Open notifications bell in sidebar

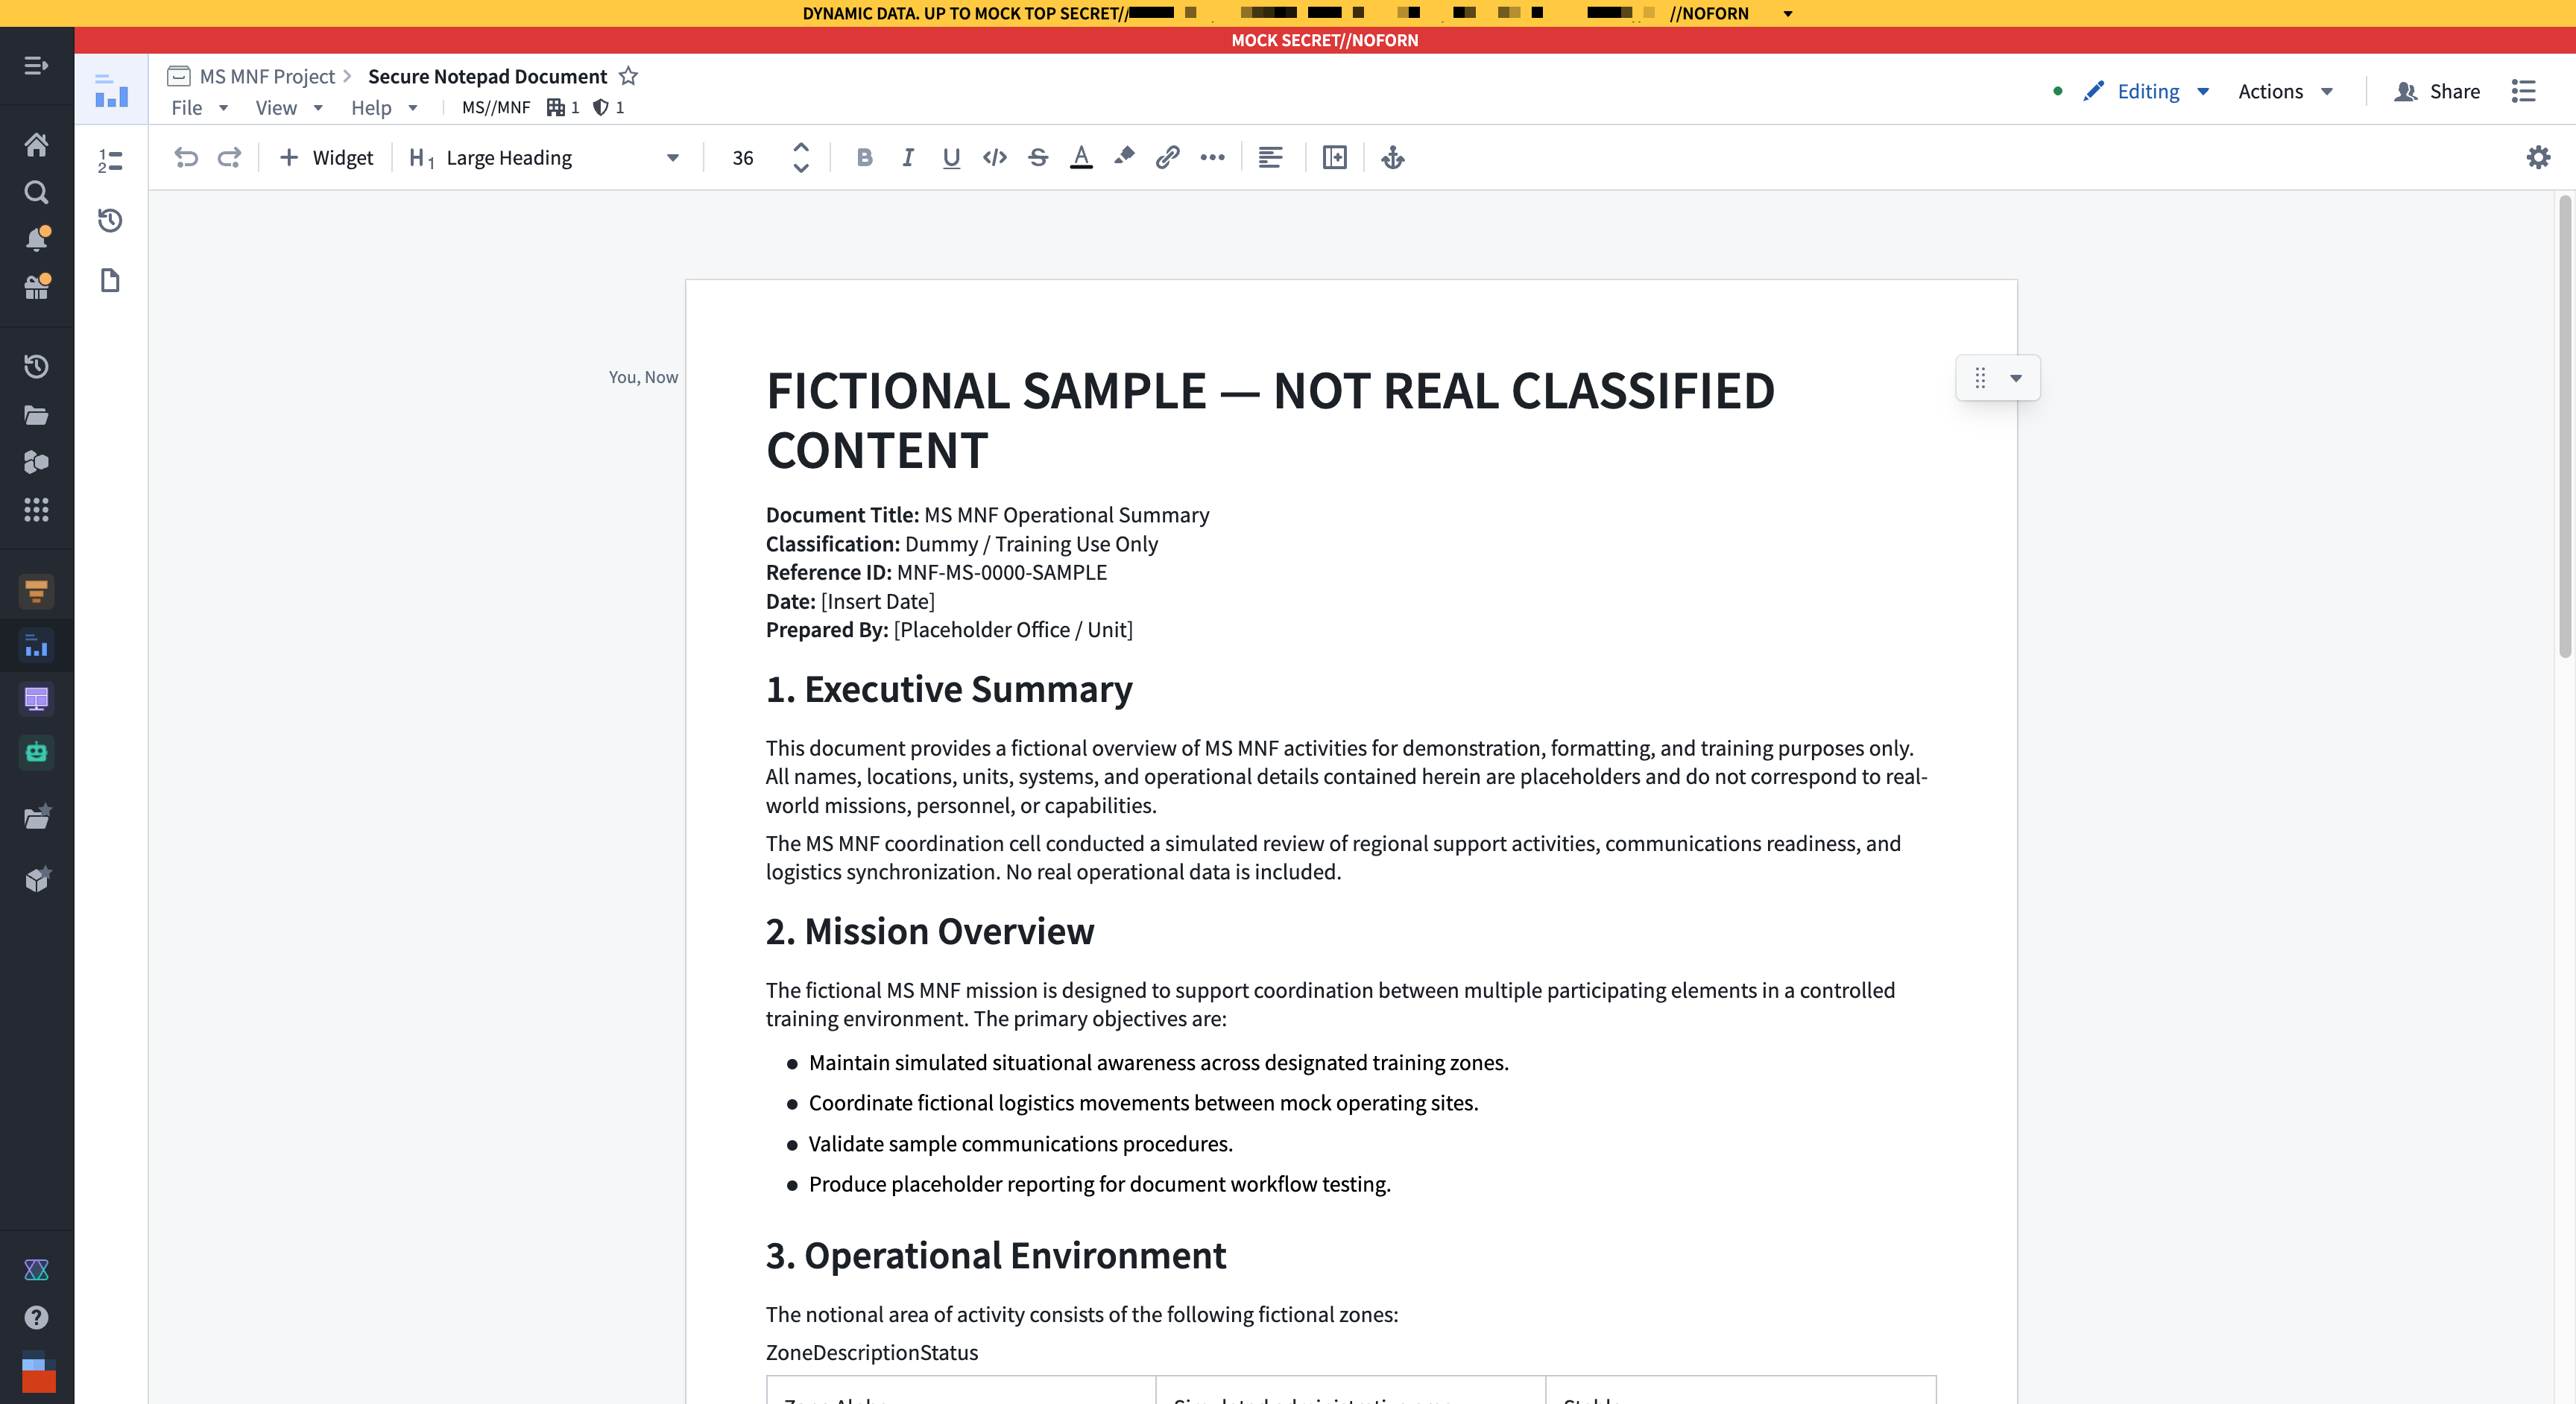coord(36,239)
